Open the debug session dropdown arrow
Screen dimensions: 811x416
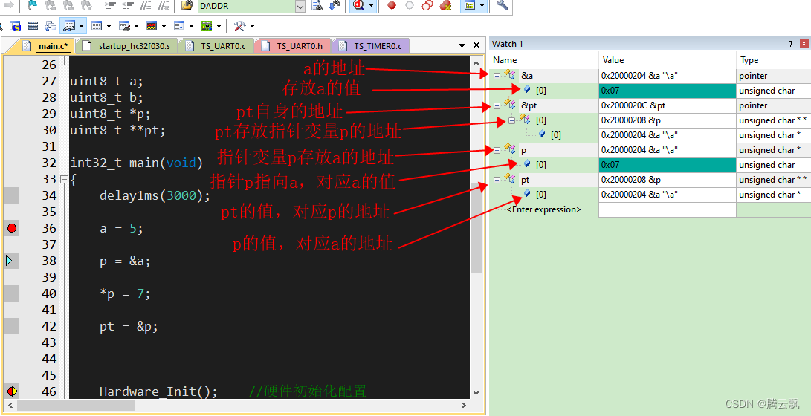pyautogui.click(x=371, y=6)
